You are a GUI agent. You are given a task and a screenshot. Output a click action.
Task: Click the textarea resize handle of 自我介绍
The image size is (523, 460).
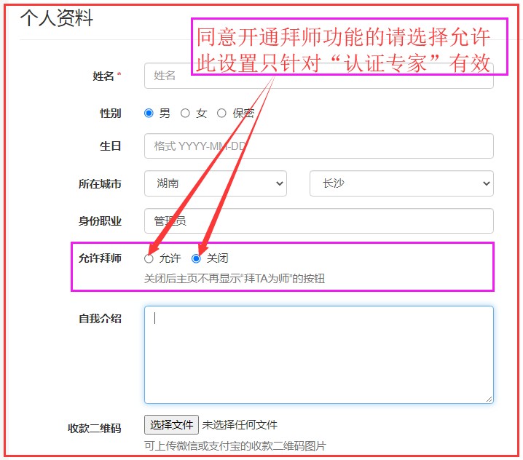489,399
